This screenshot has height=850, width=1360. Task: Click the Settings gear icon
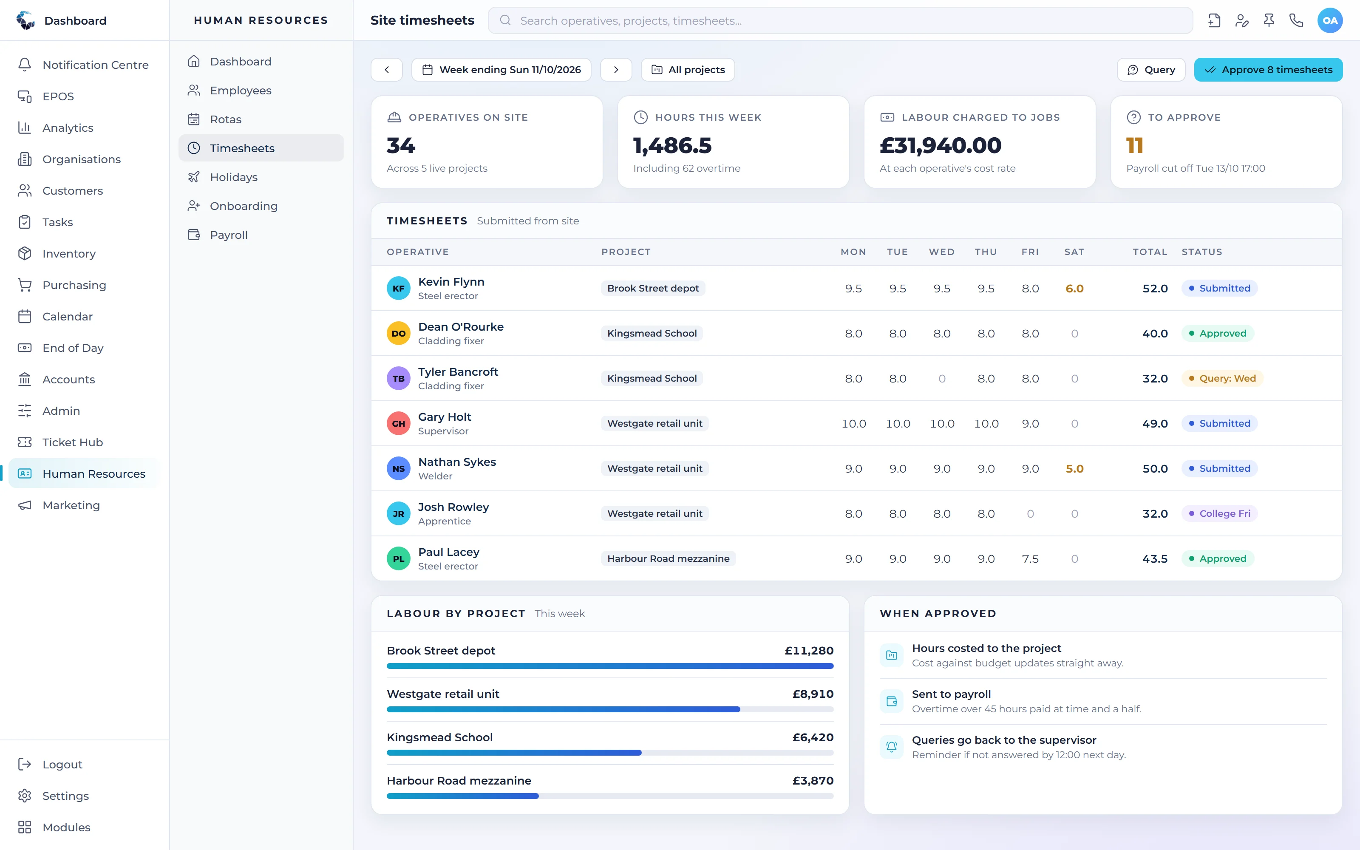[x=25, y=796]
